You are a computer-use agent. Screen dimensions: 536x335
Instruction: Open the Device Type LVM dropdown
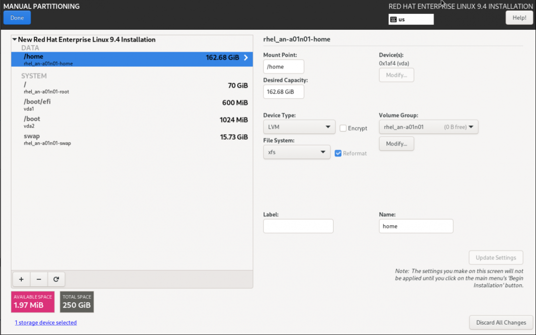299,127
